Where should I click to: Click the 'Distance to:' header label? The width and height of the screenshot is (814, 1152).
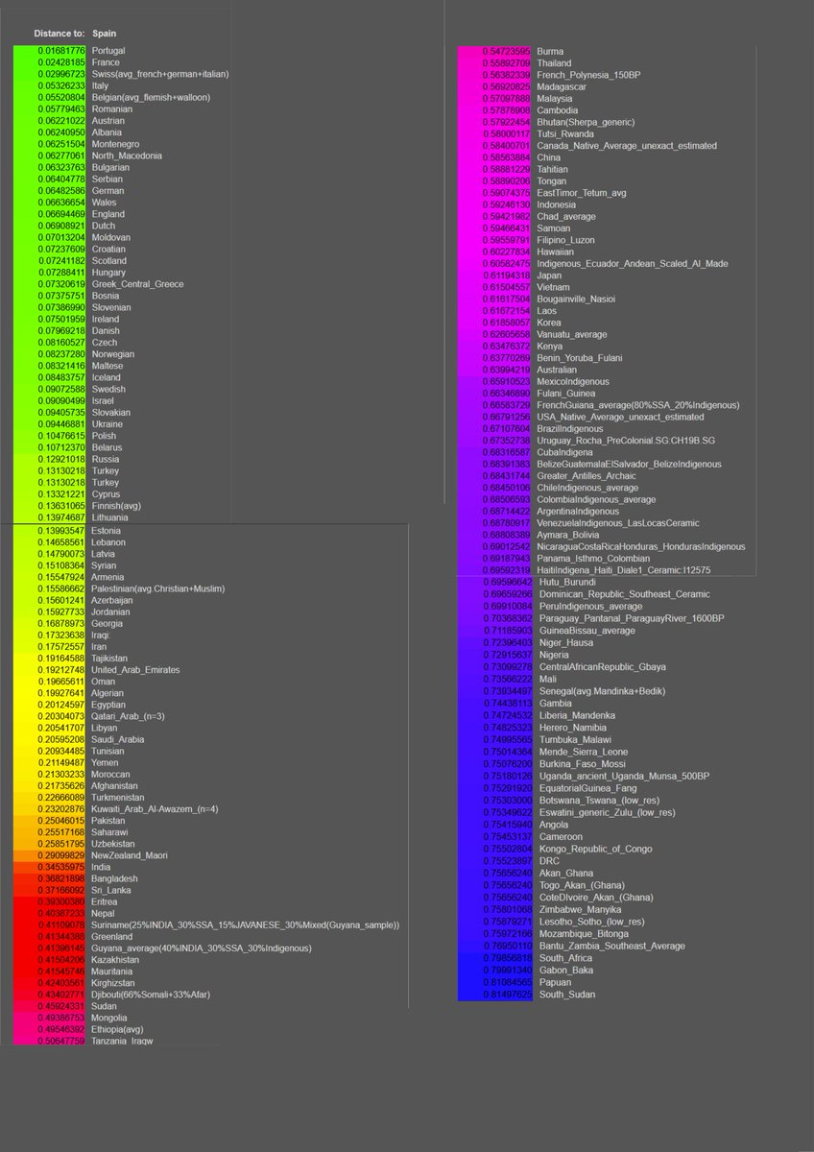(59, 33)
